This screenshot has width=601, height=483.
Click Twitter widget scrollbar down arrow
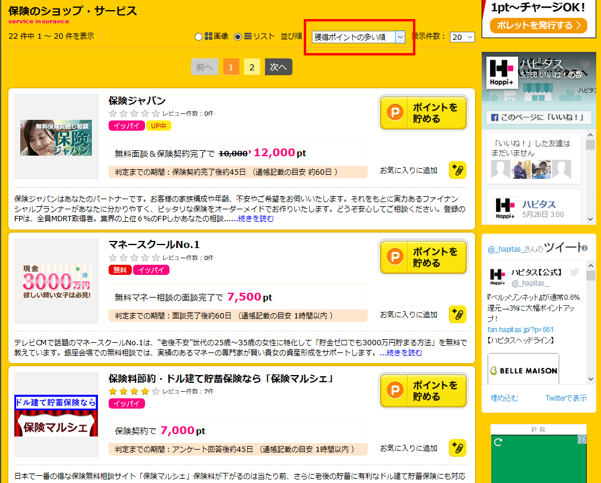tap(591, 380)
